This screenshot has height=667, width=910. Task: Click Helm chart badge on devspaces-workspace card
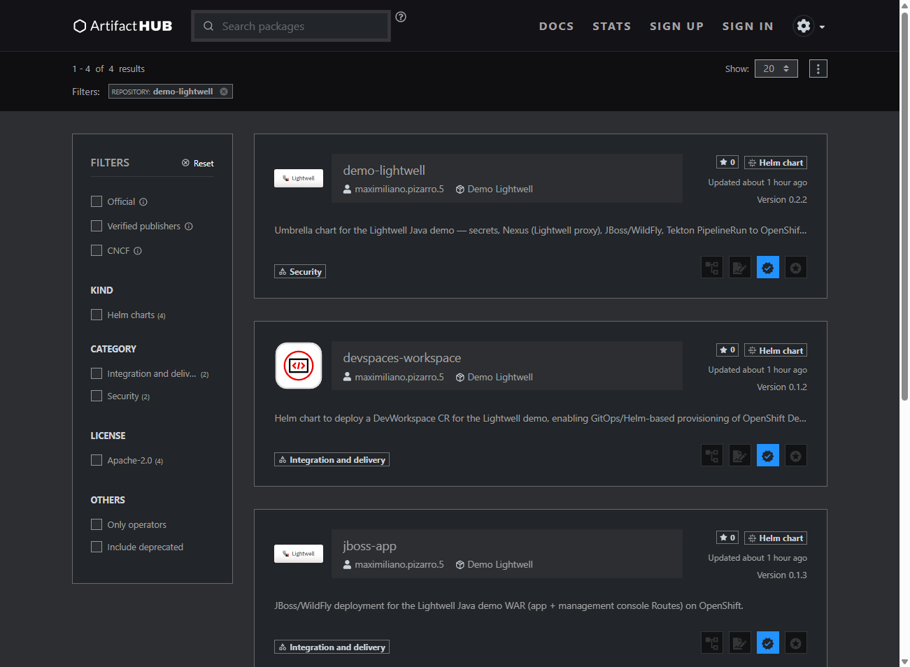point(776,350)
